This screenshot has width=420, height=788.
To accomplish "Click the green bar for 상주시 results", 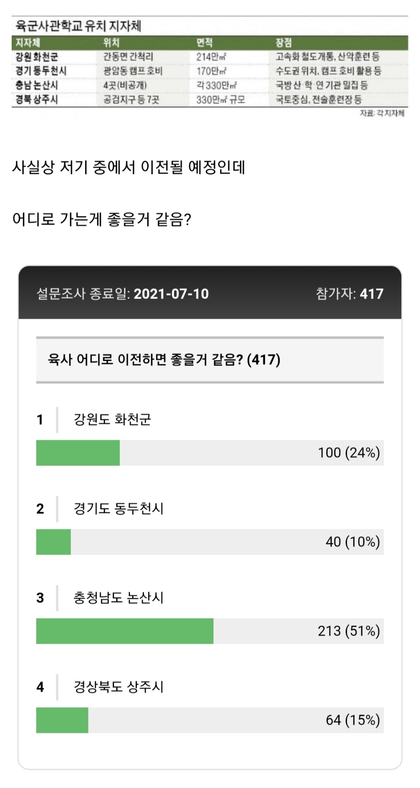I will 62,720.
